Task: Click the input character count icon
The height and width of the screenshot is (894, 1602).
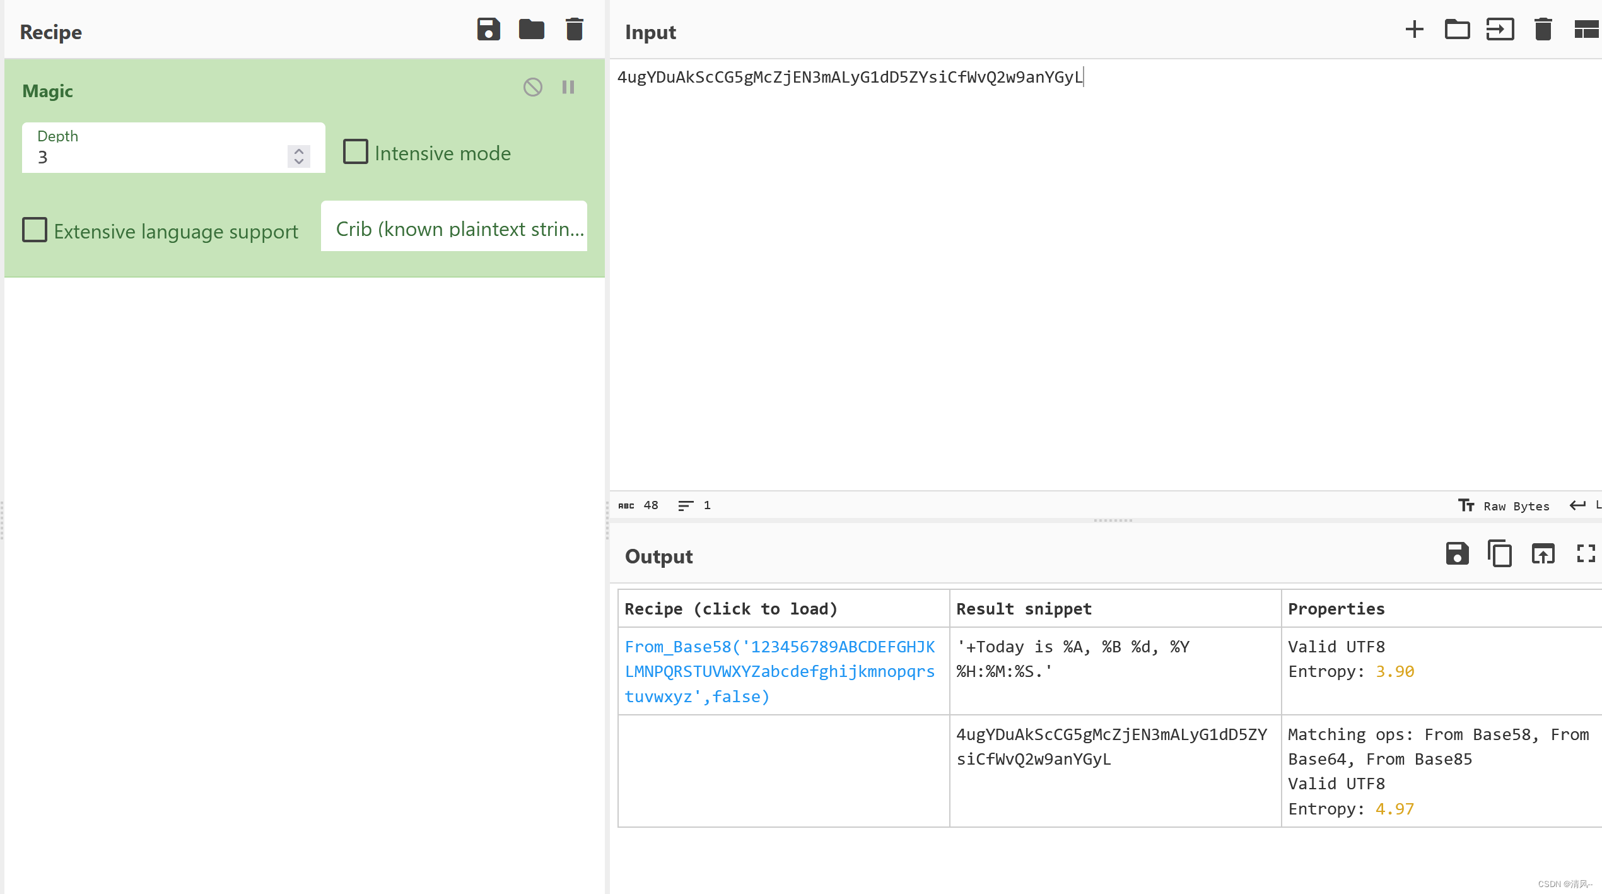Action: [x=626, y=505]
